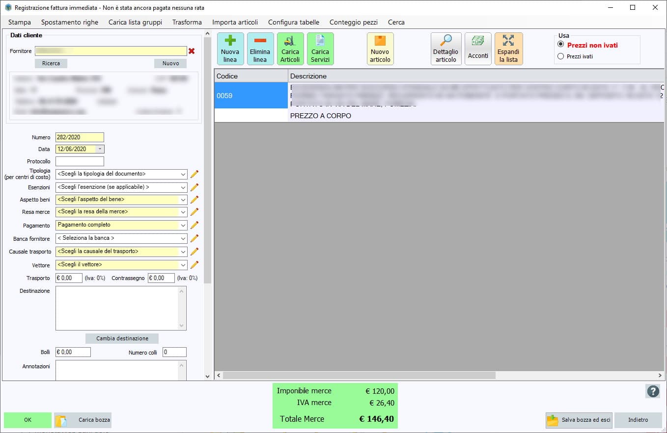Click the Indietro button
This screenshot has height=433, width=667.
coord(638,420)
